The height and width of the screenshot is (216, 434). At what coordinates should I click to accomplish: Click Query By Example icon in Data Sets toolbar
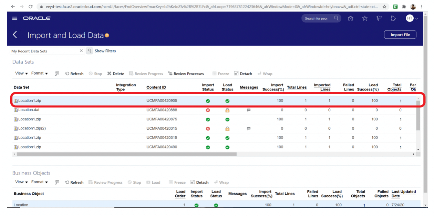point(57,73)
